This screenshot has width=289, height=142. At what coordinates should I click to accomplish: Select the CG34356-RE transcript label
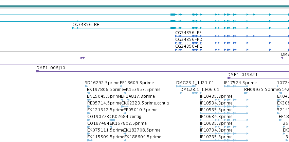click(86, 25)
